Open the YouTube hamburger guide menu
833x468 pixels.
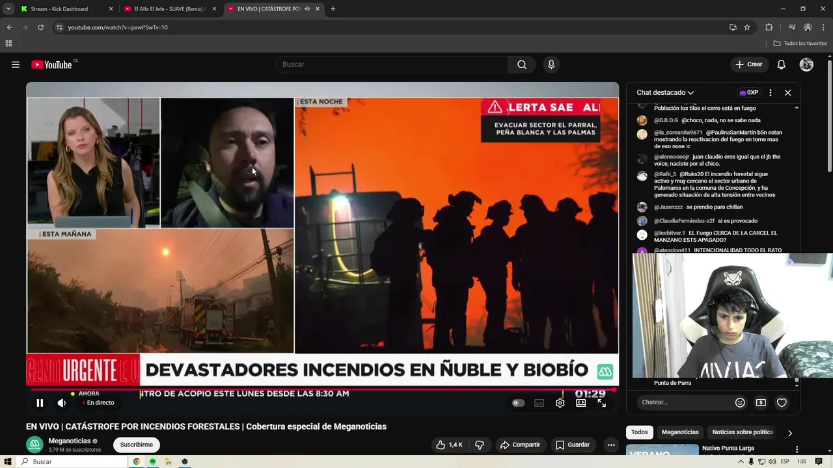[x=16, y=64]
